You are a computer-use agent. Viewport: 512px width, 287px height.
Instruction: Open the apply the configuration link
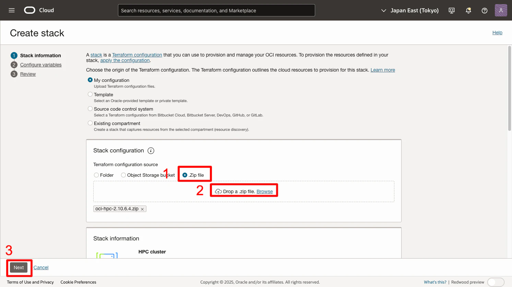tap(125, 60)
